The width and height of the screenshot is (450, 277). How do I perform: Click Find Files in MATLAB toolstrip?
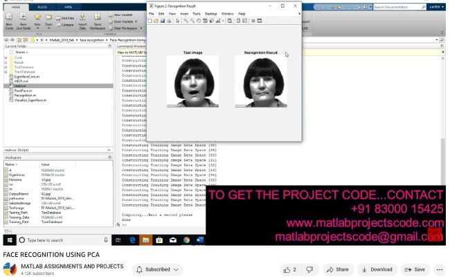coord(65,18)
